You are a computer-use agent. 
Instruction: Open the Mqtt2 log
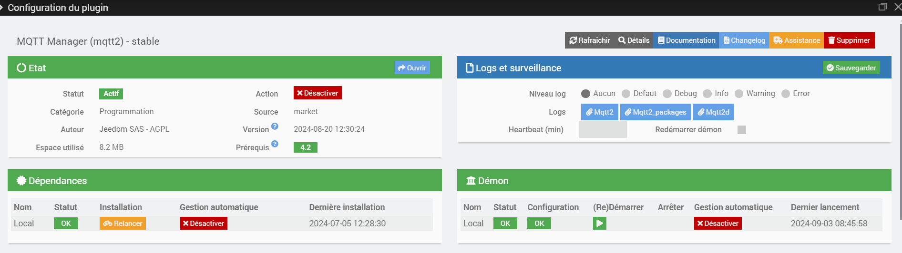click(599, 112)
